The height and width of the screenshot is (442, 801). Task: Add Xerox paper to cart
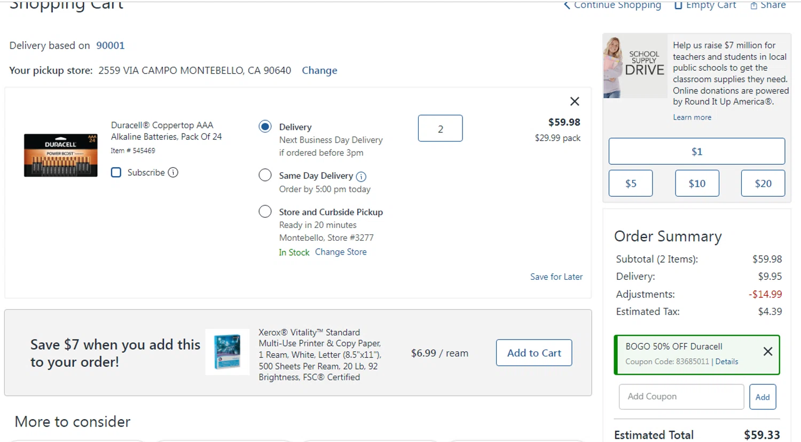point(534,353)
